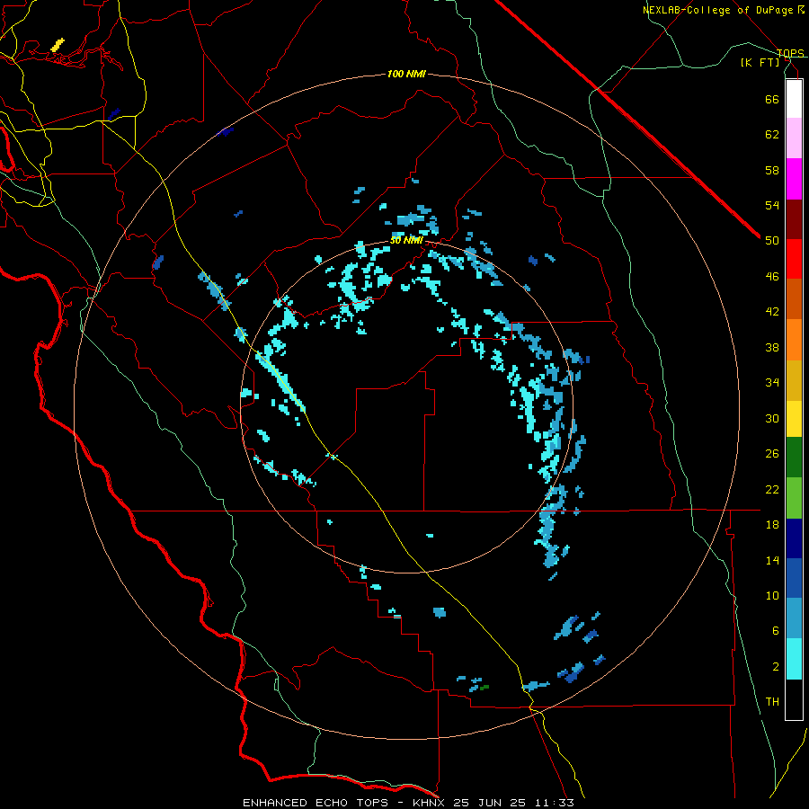Select the bright red legend swatch

(794, 259)
